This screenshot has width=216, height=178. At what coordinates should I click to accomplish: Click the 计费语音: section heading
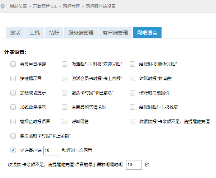pyautogui.click(x=15, y=52)
